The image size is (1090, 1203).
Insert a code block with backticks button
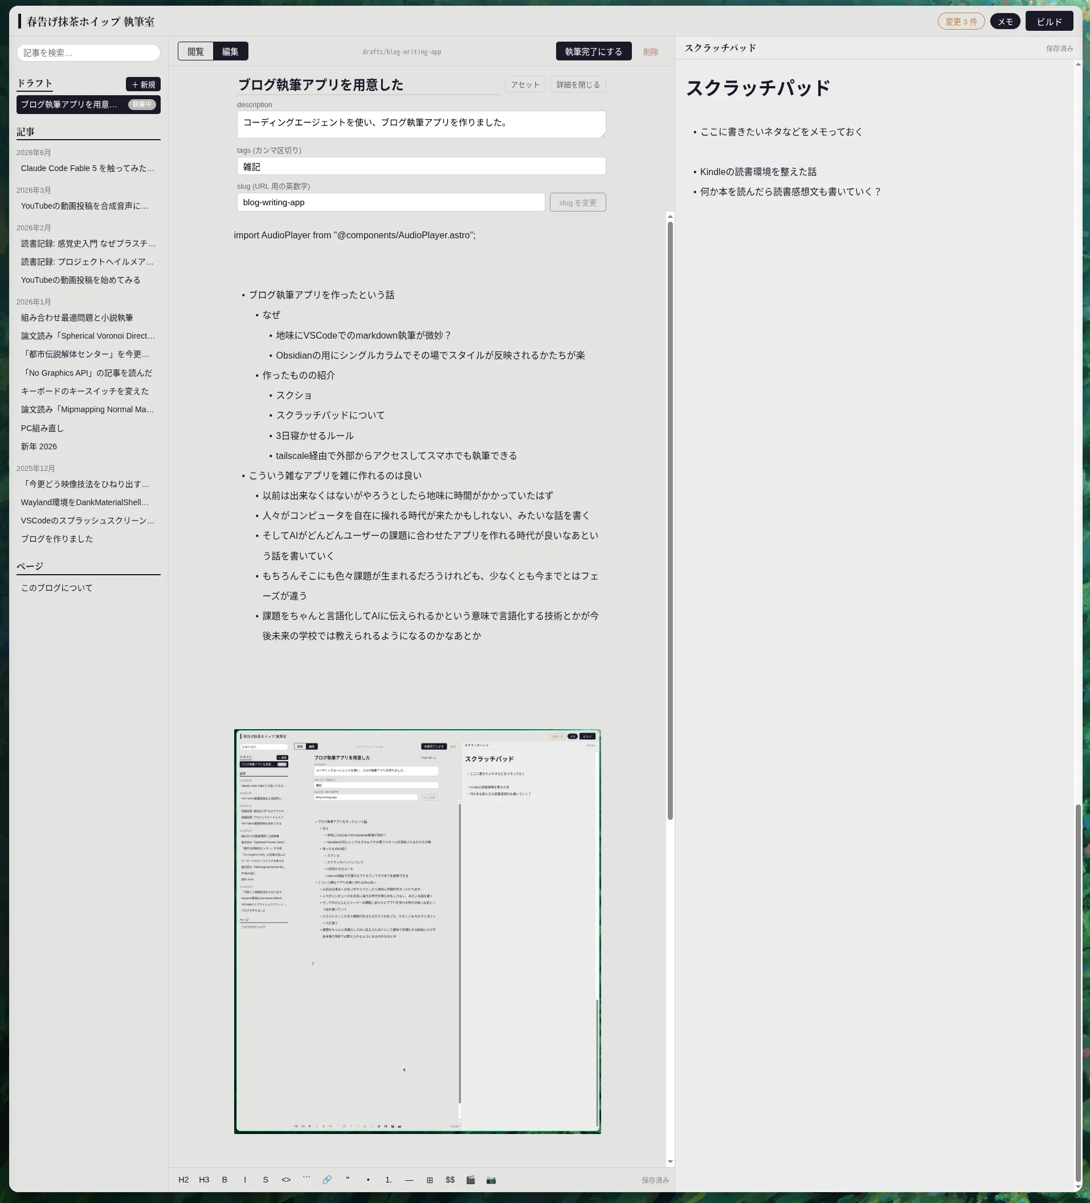tap(307, 1180)
